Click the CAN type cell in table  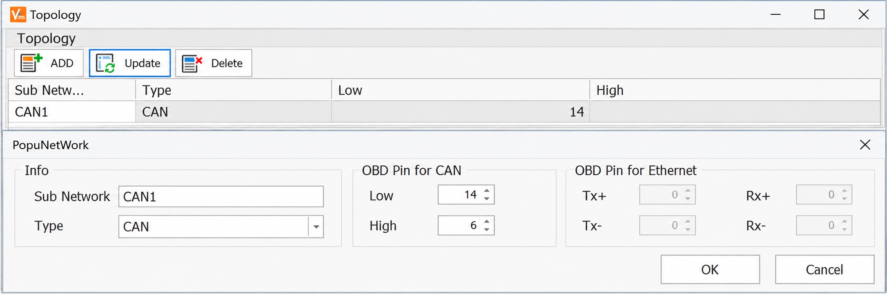pyautogui.click(x=233, y=112)
